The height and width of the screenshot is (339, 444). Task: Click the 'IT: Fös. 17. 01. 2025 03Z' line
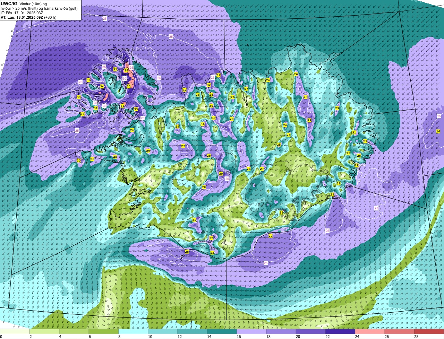(x=22, y=12)
